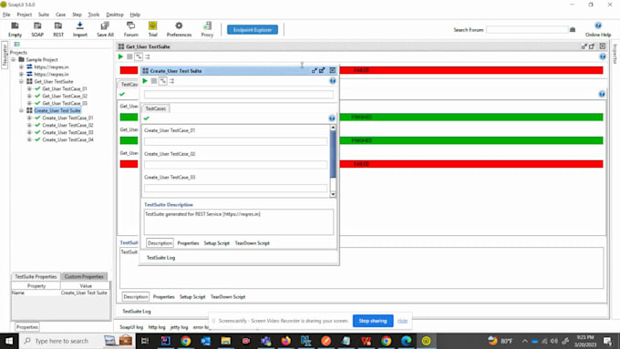Click the search forum submit icon
Viewport: 620px width, 349px height.
click(573, 30)
